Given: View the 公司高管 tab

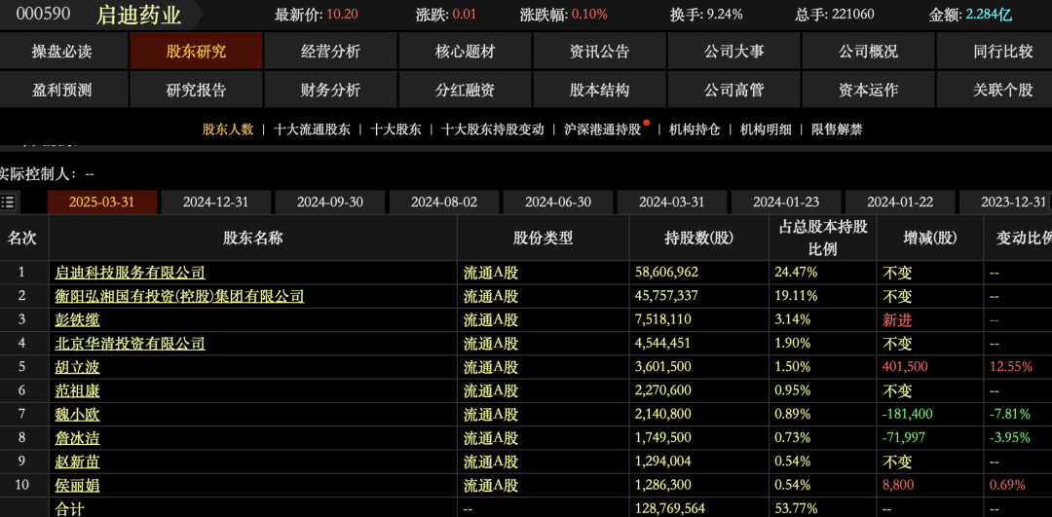Looking at the screenshot, I should 733,90.
